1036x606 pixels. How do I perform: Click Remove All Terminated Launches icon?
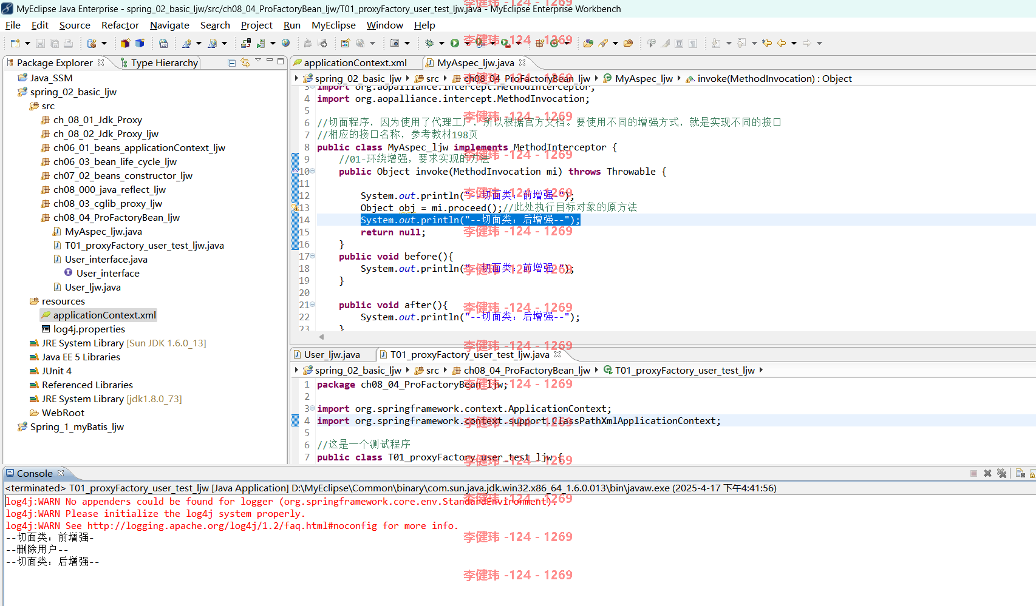(x=1001, y=473)
